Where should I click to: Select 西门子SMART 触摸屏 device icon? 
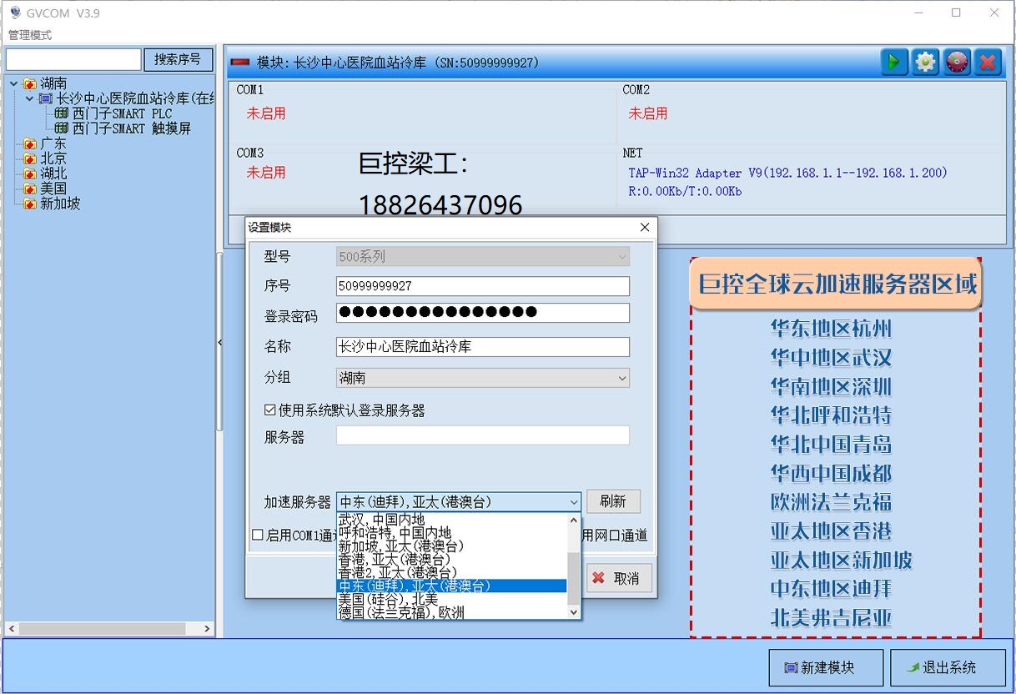click(61, 128)
